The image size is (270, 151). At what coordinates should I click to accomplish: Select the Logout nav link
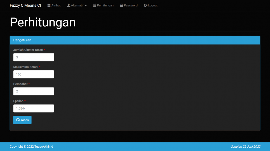pos(153,5)
